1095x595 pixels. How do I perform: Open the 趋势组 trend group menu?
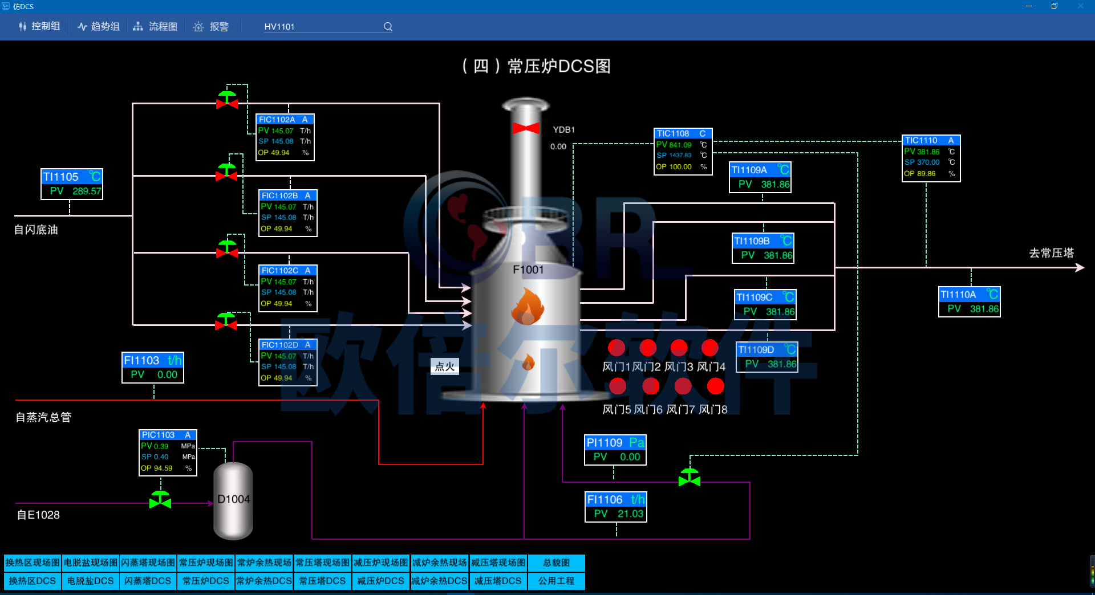(x=99, y=26)
